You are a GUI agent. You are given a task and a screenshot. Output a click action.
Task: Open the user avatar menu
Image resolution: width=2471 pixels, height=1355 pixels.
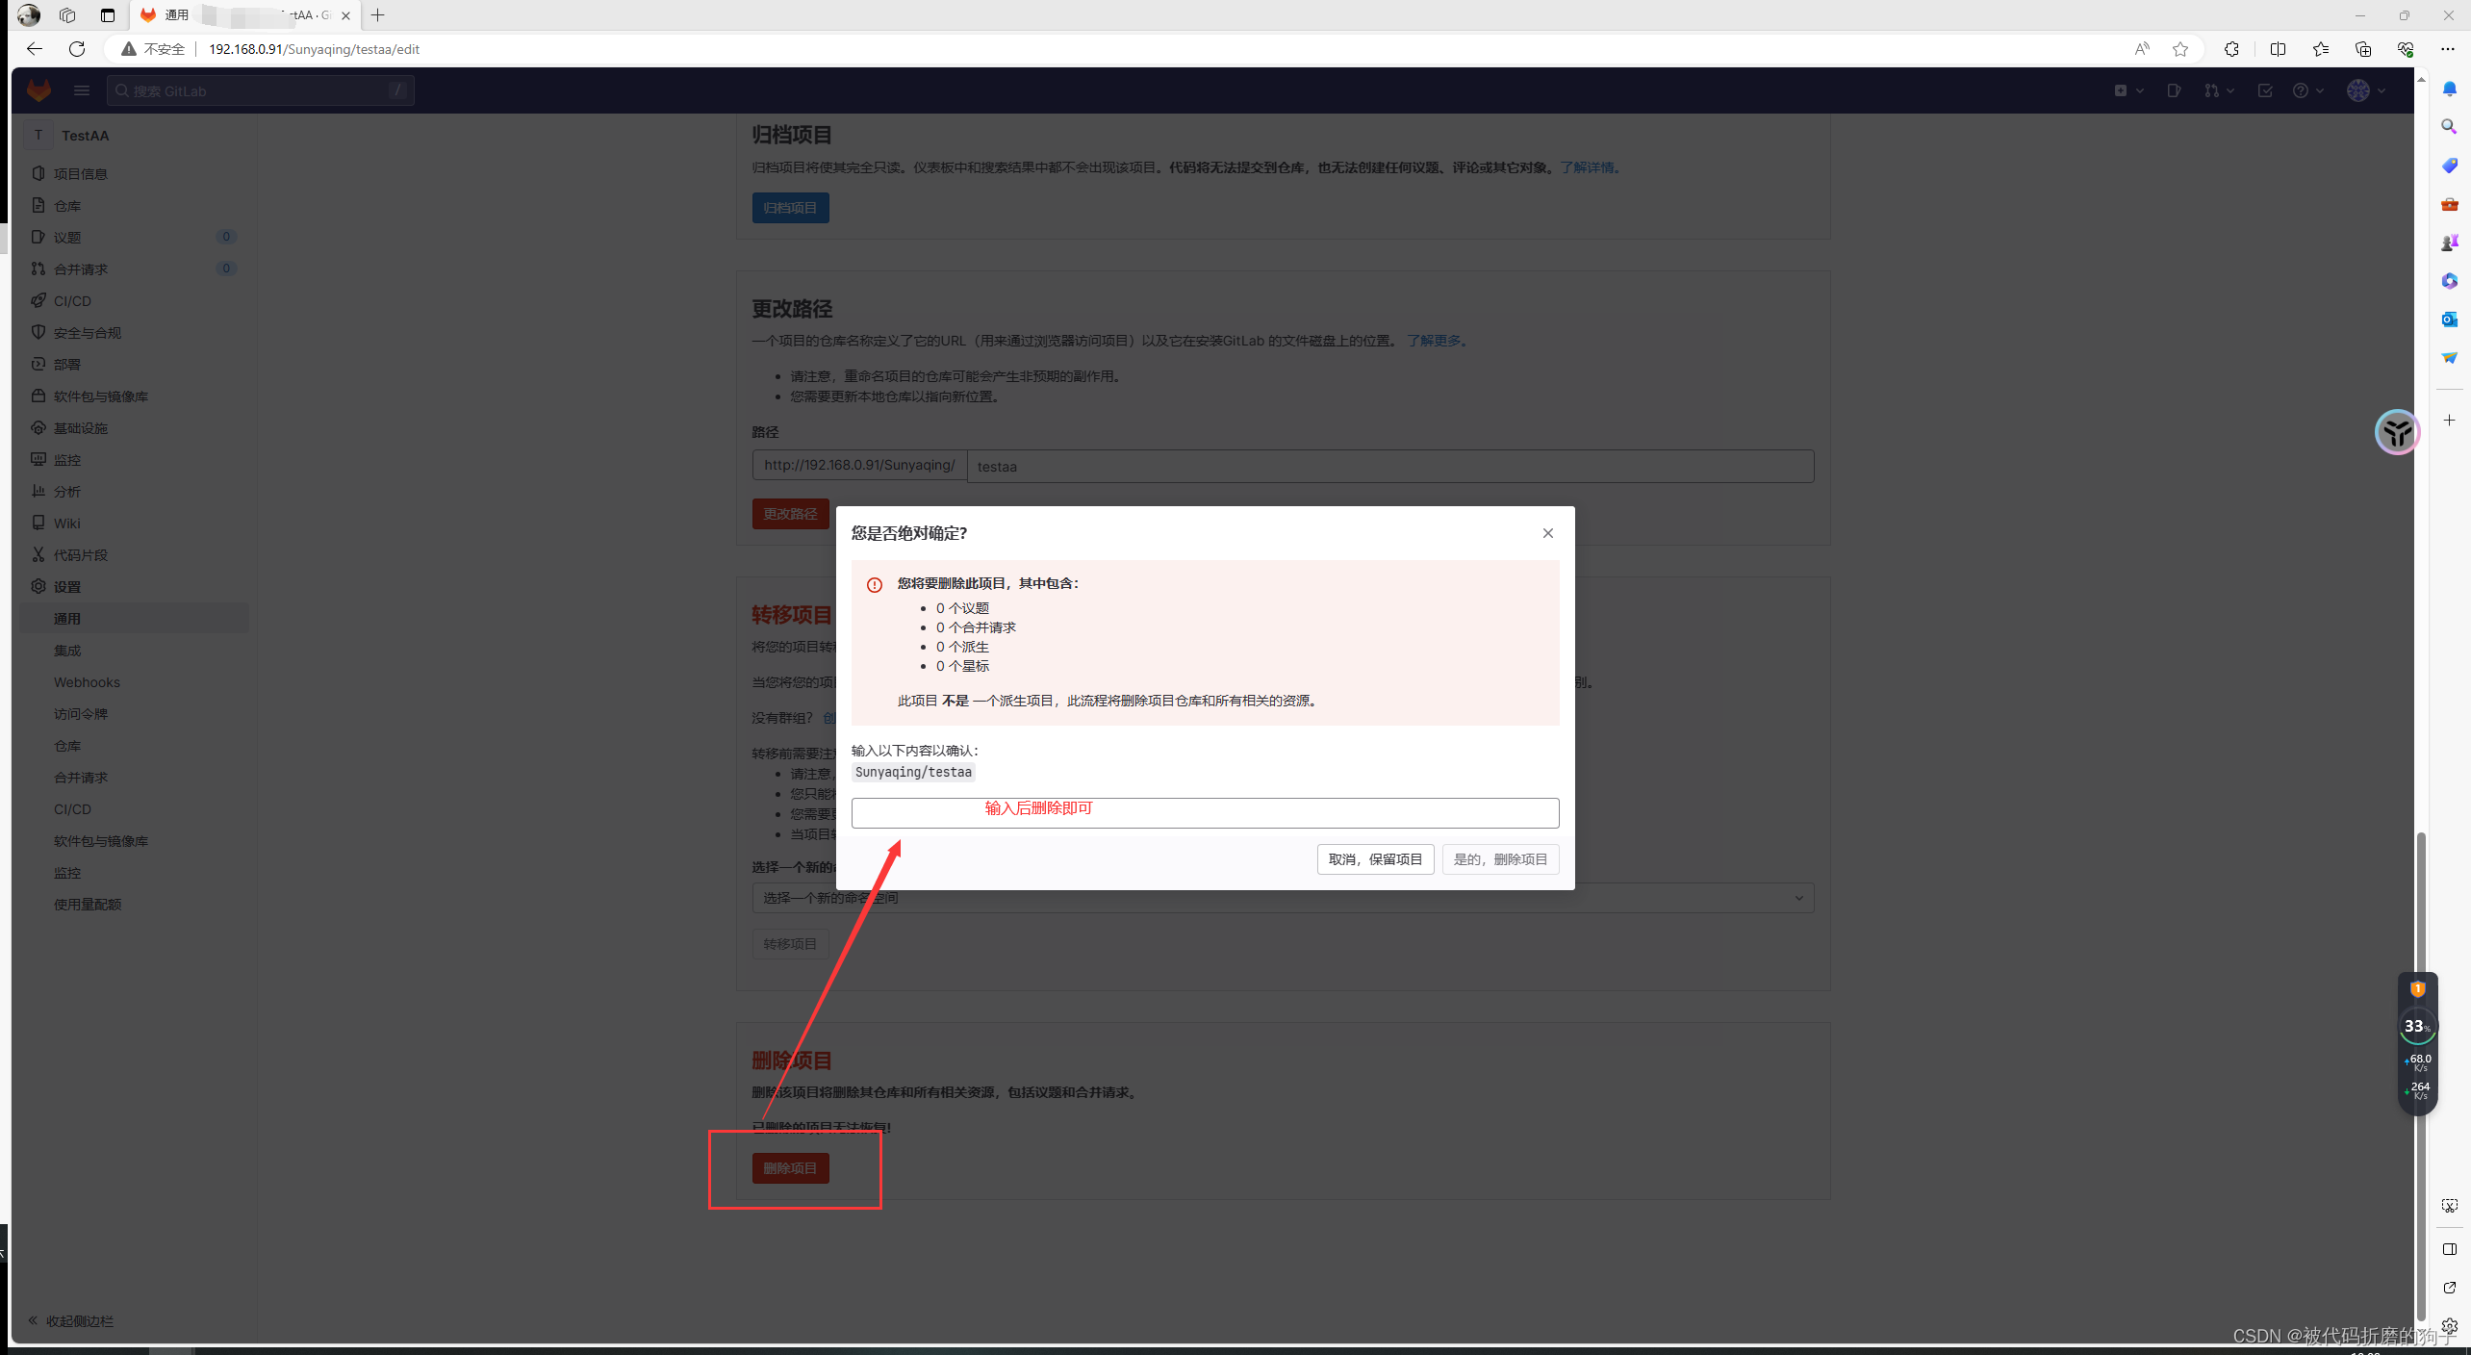[2366, 90]
